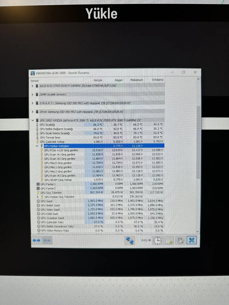Select the GPU Etkili Saat row
The height and width of the screenshot is (305, 229).
100,214
